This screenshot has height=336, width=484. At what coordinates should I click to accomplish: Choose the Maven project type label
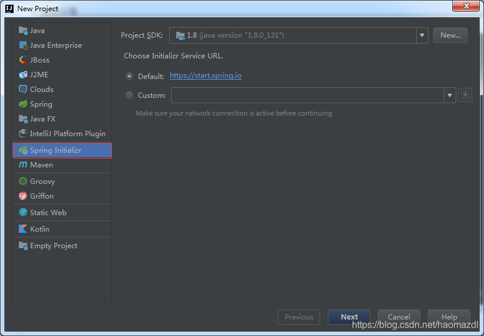(x=41, y=165)
